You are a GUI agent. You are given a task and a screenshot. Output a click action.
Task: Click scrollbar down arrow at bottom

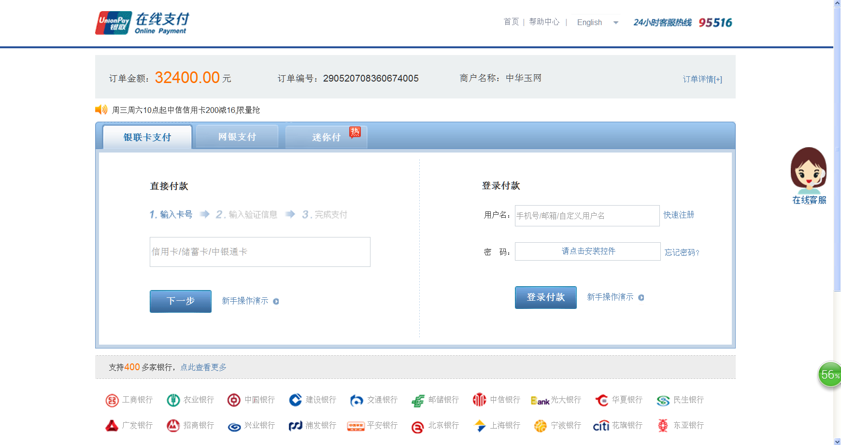click(837, 442)
